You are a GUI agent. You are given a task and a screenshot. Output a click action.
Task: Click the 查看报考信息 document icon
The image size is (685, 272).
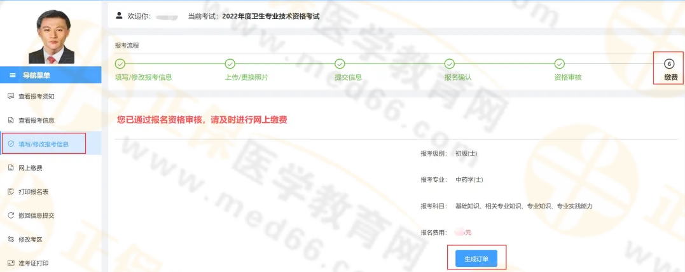10,120
